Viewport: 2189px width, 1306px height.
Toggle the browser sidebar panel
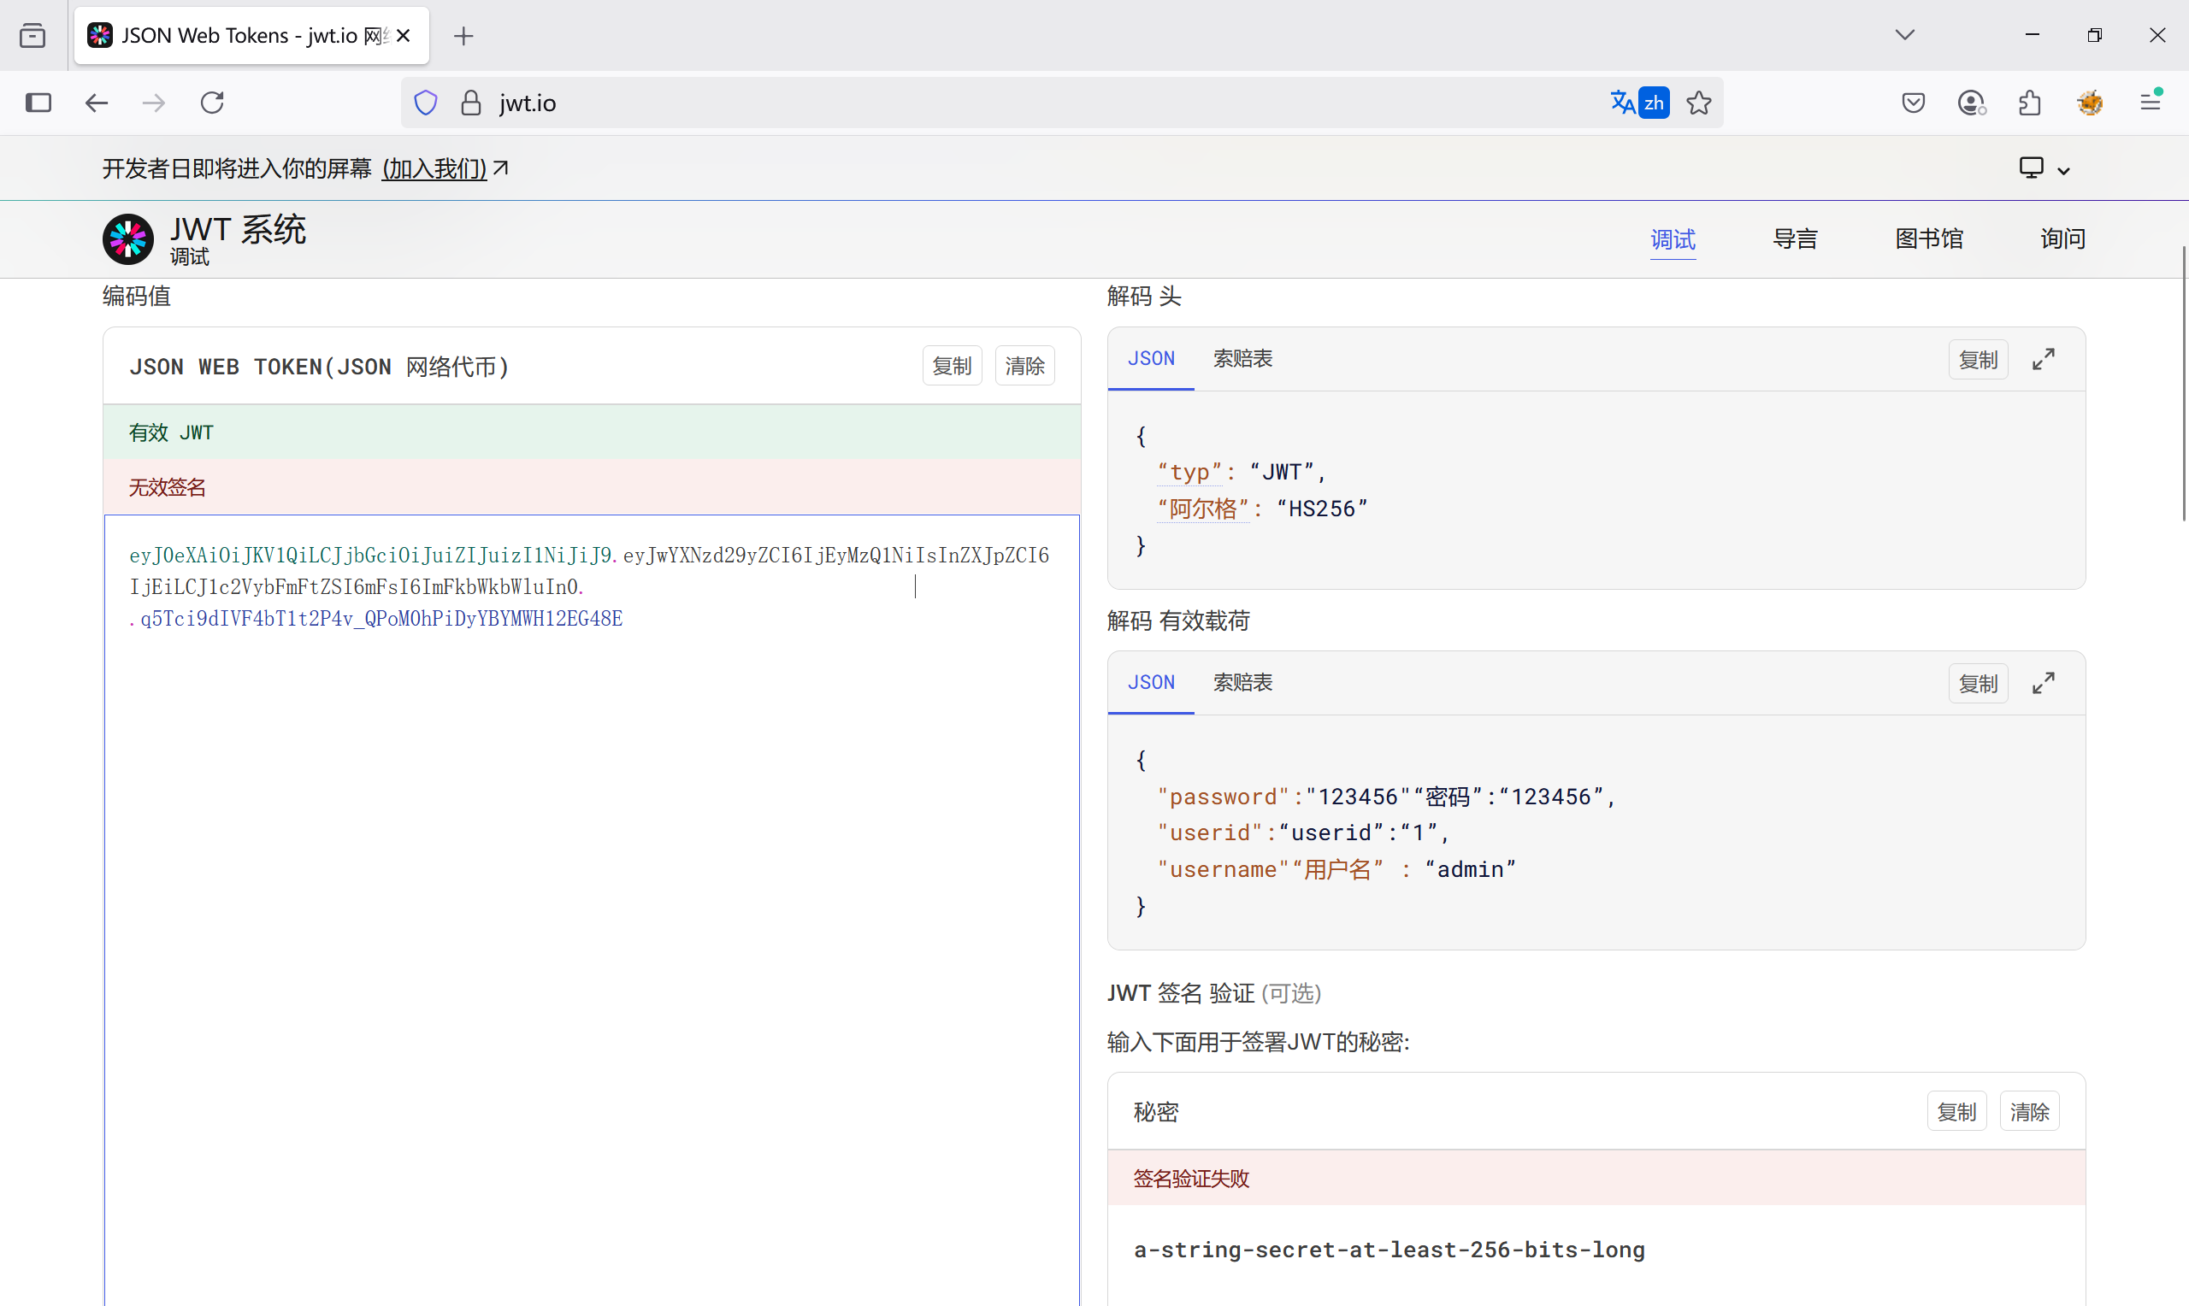(x=38, y=103)
